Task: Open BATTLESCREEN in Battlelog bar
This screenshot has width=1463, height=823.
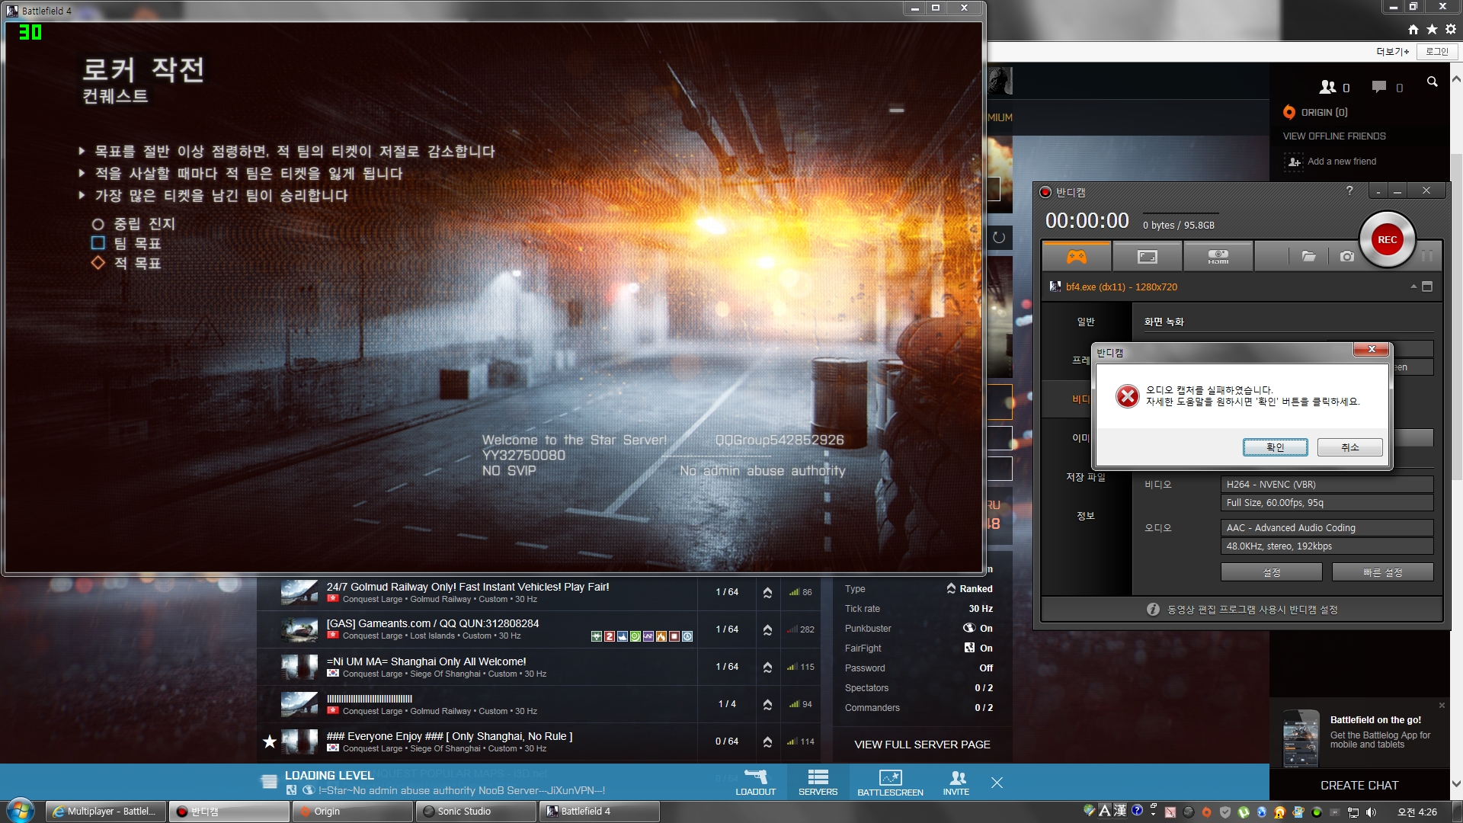Action: [x=890, y=782]
